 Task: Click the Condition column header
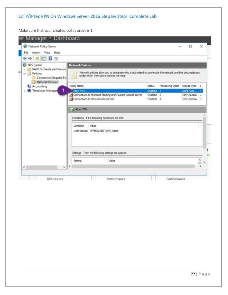79,126
